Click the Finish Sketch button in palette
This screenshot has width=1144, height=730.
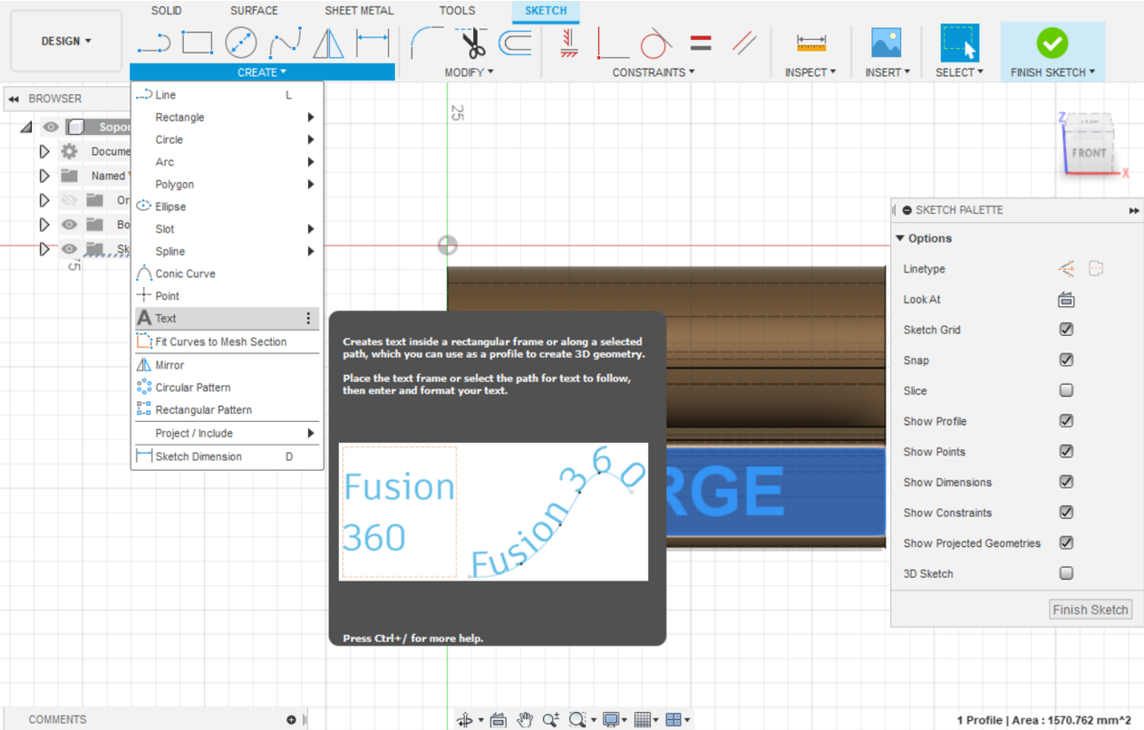(1091, 610)
